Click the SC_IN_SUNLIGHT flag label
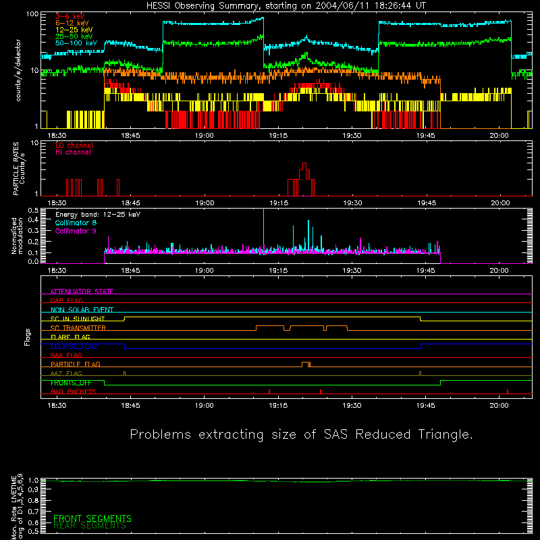 pyautogui.click(x=78, y=319)
